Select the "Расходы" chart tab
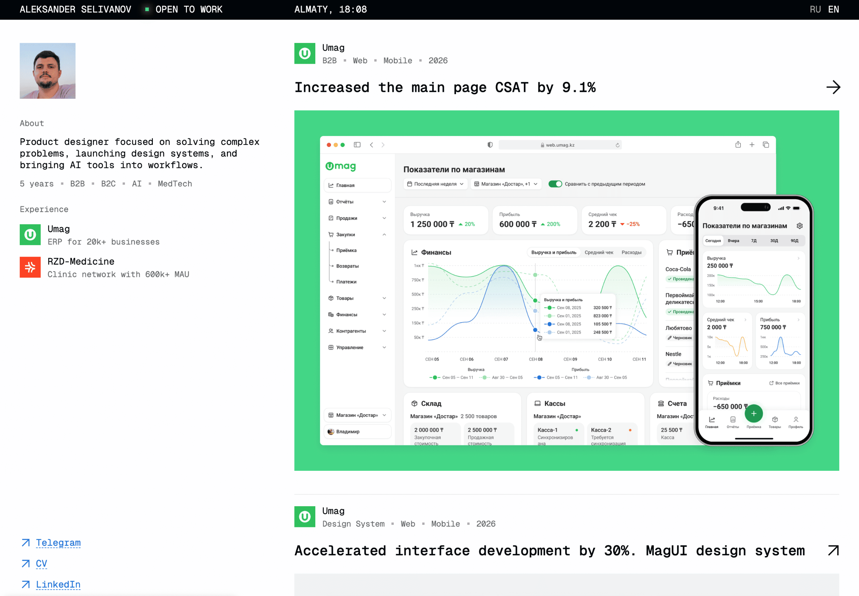Screen dimensions: 859x596 pos(631,253)
